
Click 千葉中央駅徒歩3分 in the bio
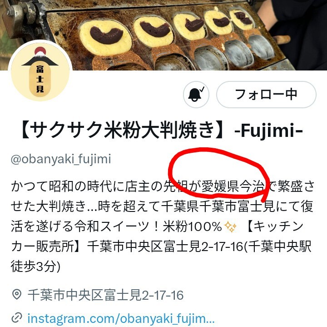(x=161, y=257)
